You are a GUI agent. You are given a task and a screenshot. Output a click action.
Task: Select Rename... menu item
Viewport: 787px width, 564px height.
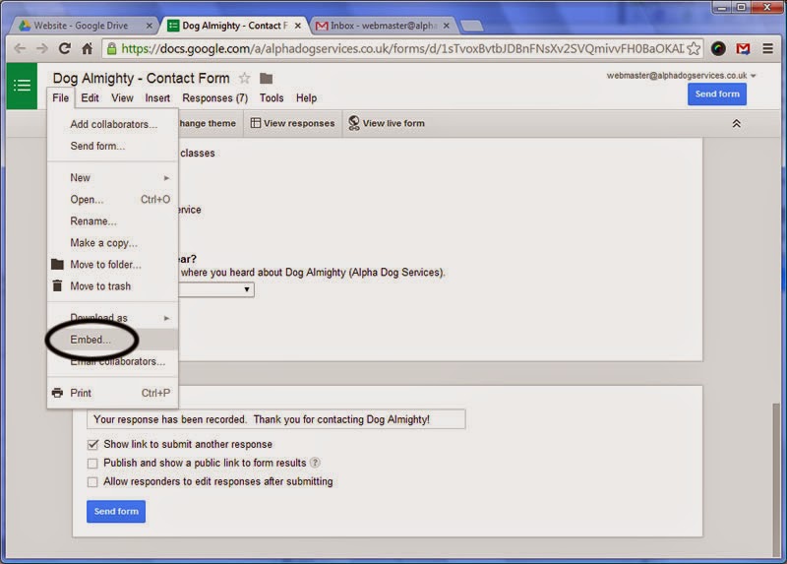112,221
